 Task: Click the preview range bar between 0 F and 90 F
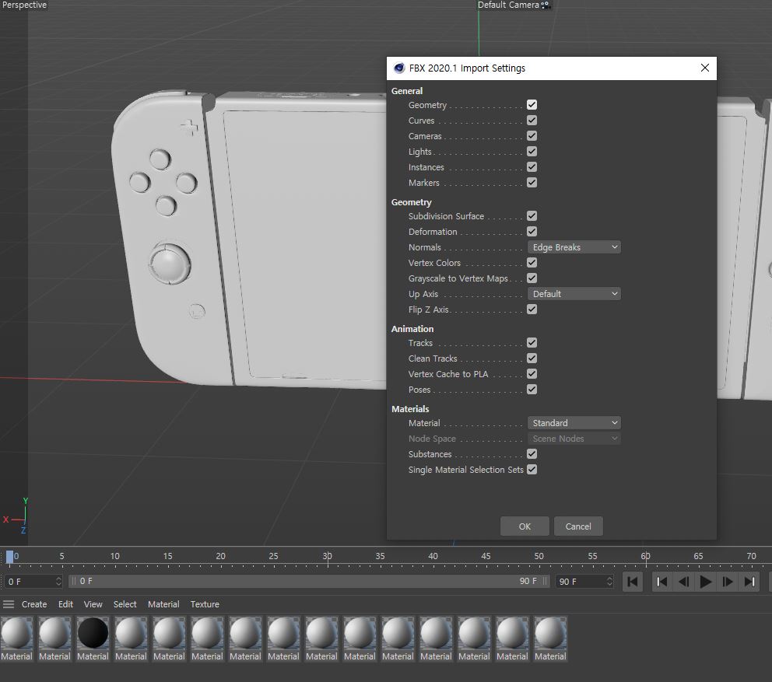click(309, 581)
